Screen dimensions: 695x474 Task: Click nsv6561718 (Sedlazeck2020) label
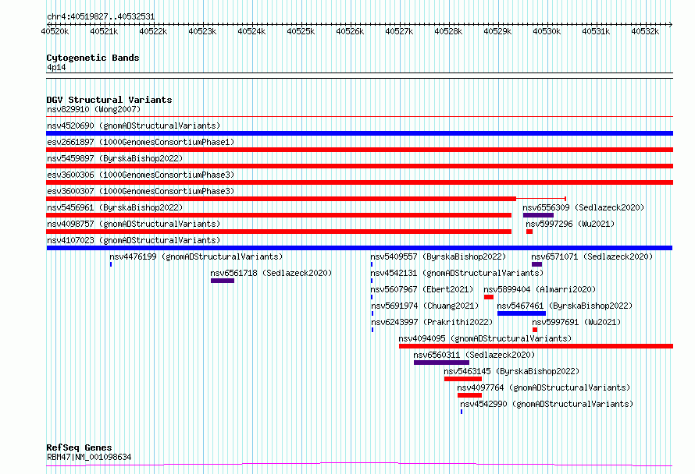tap(271, 273)
